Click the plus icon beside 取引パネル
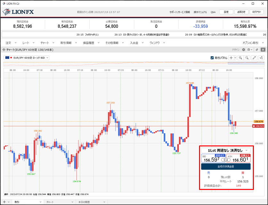This screenshot has height=205, width=268. [x=231, y=58]
